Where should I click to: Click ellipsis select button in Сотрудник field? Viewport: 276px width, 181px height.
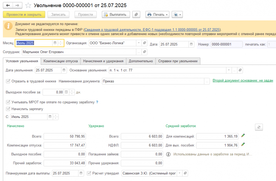click(139, 52)
